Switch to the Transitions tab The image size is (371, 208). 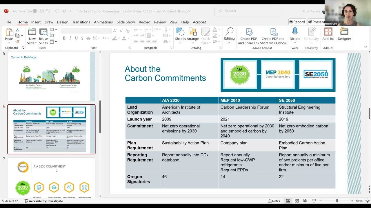pos(81,22)
